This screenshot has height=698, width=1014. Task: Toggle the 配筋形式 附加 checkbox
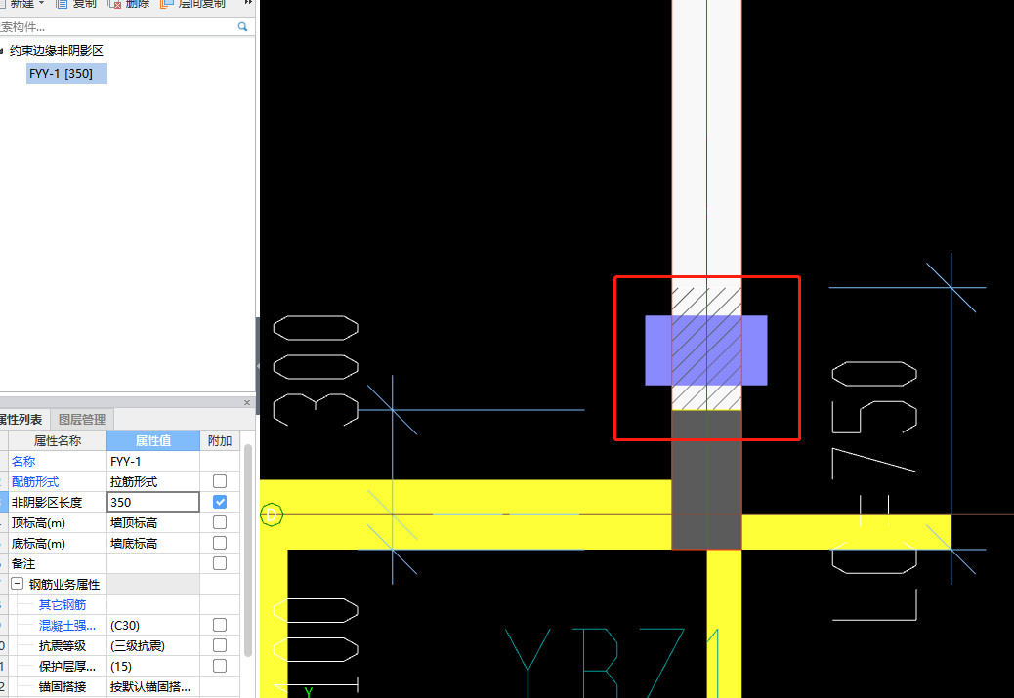coord(220,481)
